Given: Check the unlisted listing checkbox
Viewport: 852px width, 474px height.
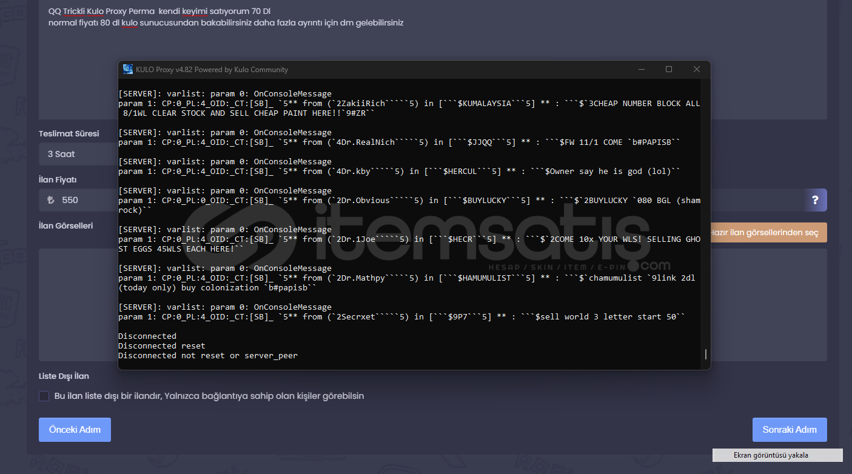Looking at the screenshot, I should tap(44, 396).
